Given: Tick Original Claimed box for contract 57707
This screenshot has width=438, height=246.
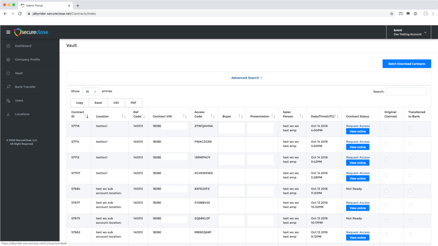Looking at the screenshot, I should point(387,176).
